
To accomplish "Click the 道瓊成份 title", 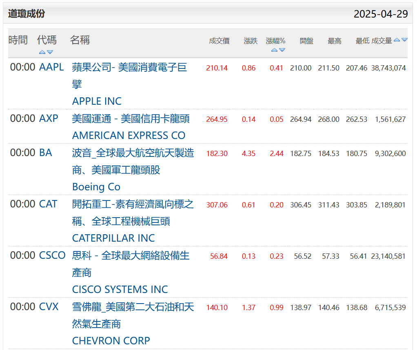I will tap(27, 13).
